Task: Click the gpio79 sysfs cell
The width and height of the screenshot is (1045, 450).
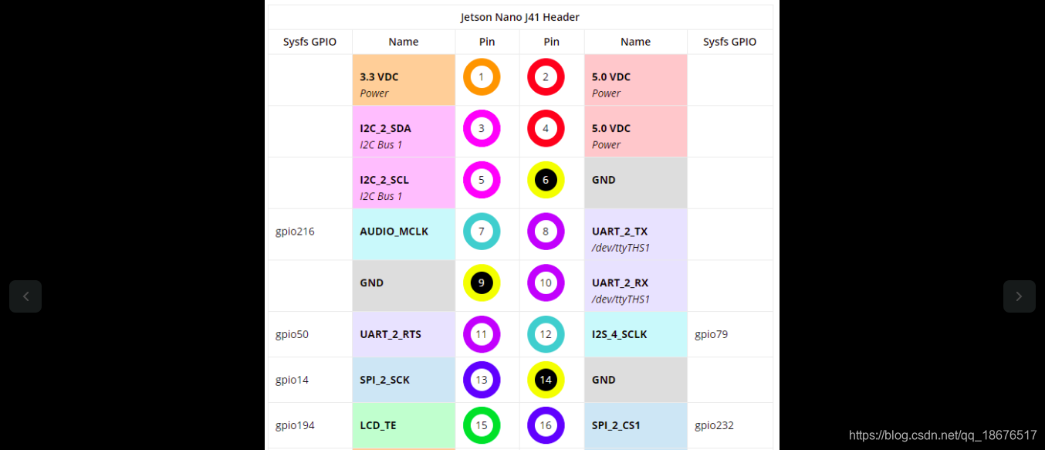Action: coord(730,334)
